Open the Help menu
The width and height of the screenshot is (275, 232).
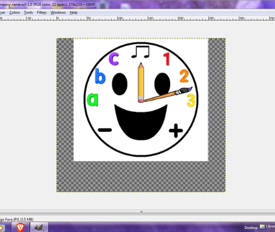pos(74,12)
